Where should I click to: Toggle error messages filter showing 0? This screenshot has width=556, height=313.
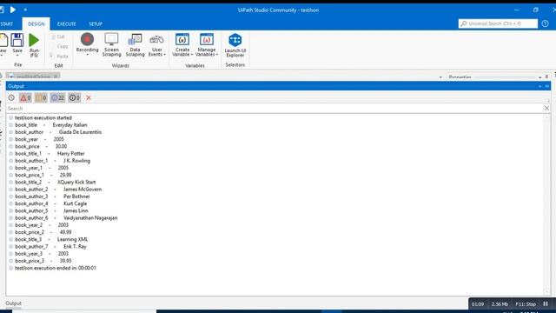point(25,97)
